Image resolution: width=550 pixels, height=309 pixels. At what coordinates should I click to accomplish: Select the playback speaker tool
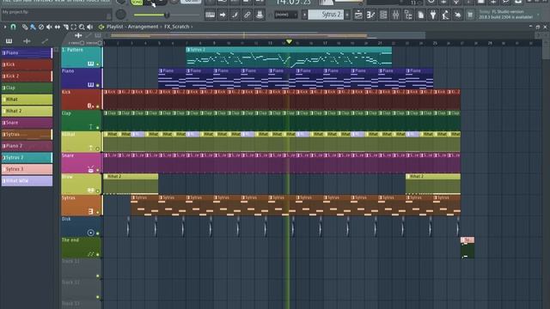tap(90, 27)
